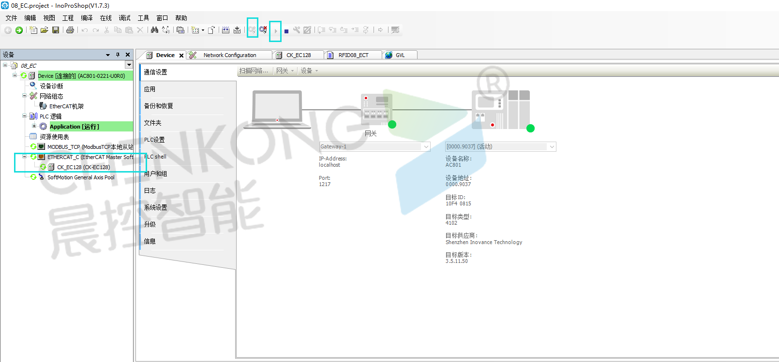Click the Logout toolbar icon with red X
The width and height of the screenshot is (779, 362).
pos(263,30)
